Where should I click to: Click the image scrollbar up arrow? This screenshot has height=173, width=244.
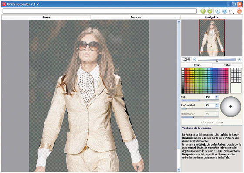(x=179, y=22)
